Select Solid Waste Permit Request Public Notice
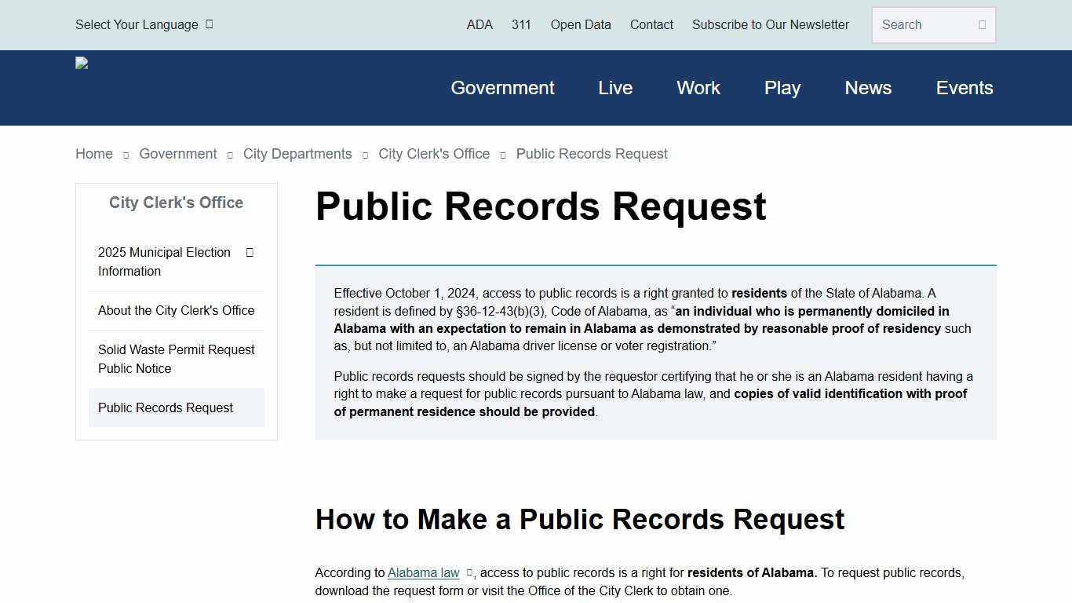 point(176,359)
